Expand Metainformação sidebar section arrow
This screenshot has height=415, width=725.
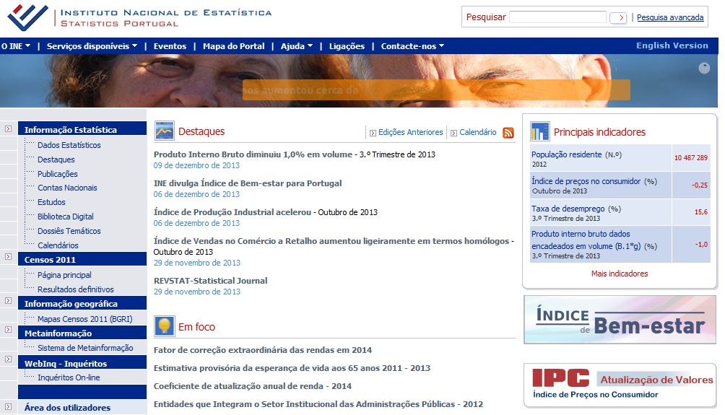point(9,330)
